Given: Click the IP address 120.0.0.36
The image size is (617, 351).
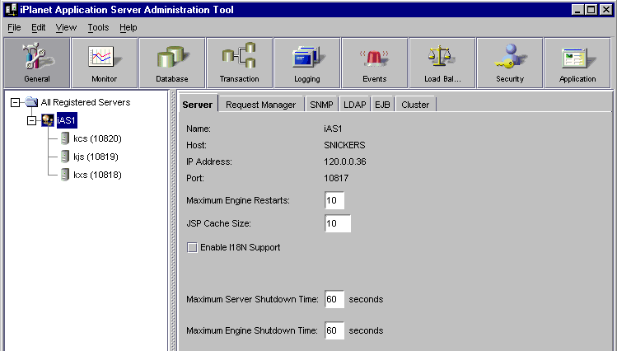Looking at the screenshot, I should pos(344,161).
